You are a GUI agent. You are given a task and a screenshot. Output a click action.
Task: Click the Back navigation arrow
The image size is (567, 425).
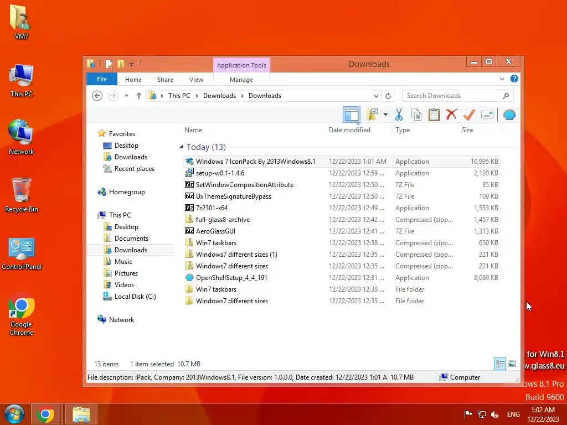[97, 96]
